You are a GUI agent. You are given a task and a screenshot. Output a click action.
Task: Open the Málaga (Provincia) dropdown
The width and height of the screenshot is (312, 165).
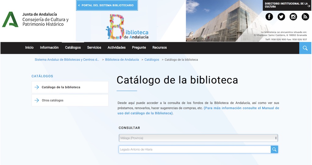click(x=198, y=138)
